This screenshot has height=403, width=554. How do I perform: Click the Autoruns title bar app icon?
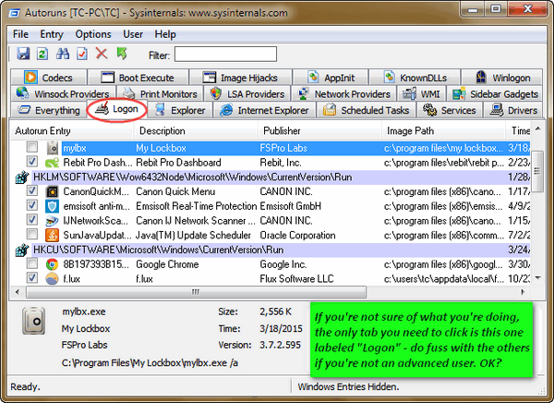click(x=15, y=13)
